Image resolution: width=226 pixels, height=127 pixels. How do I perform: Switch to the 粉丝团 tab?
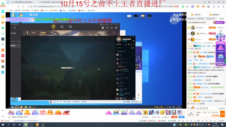point(221,19)
